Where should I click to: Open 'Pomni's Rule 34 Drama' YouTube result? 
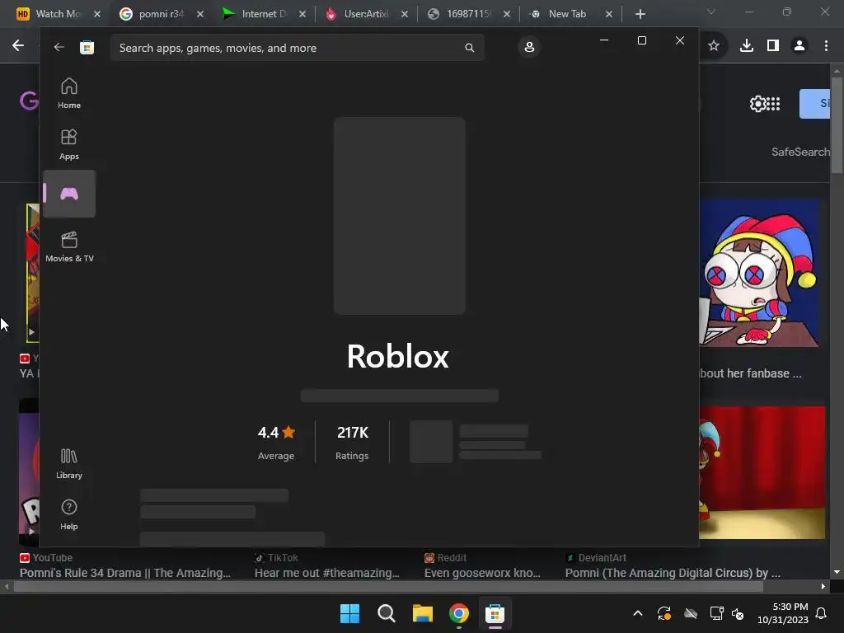click(125, 573)
